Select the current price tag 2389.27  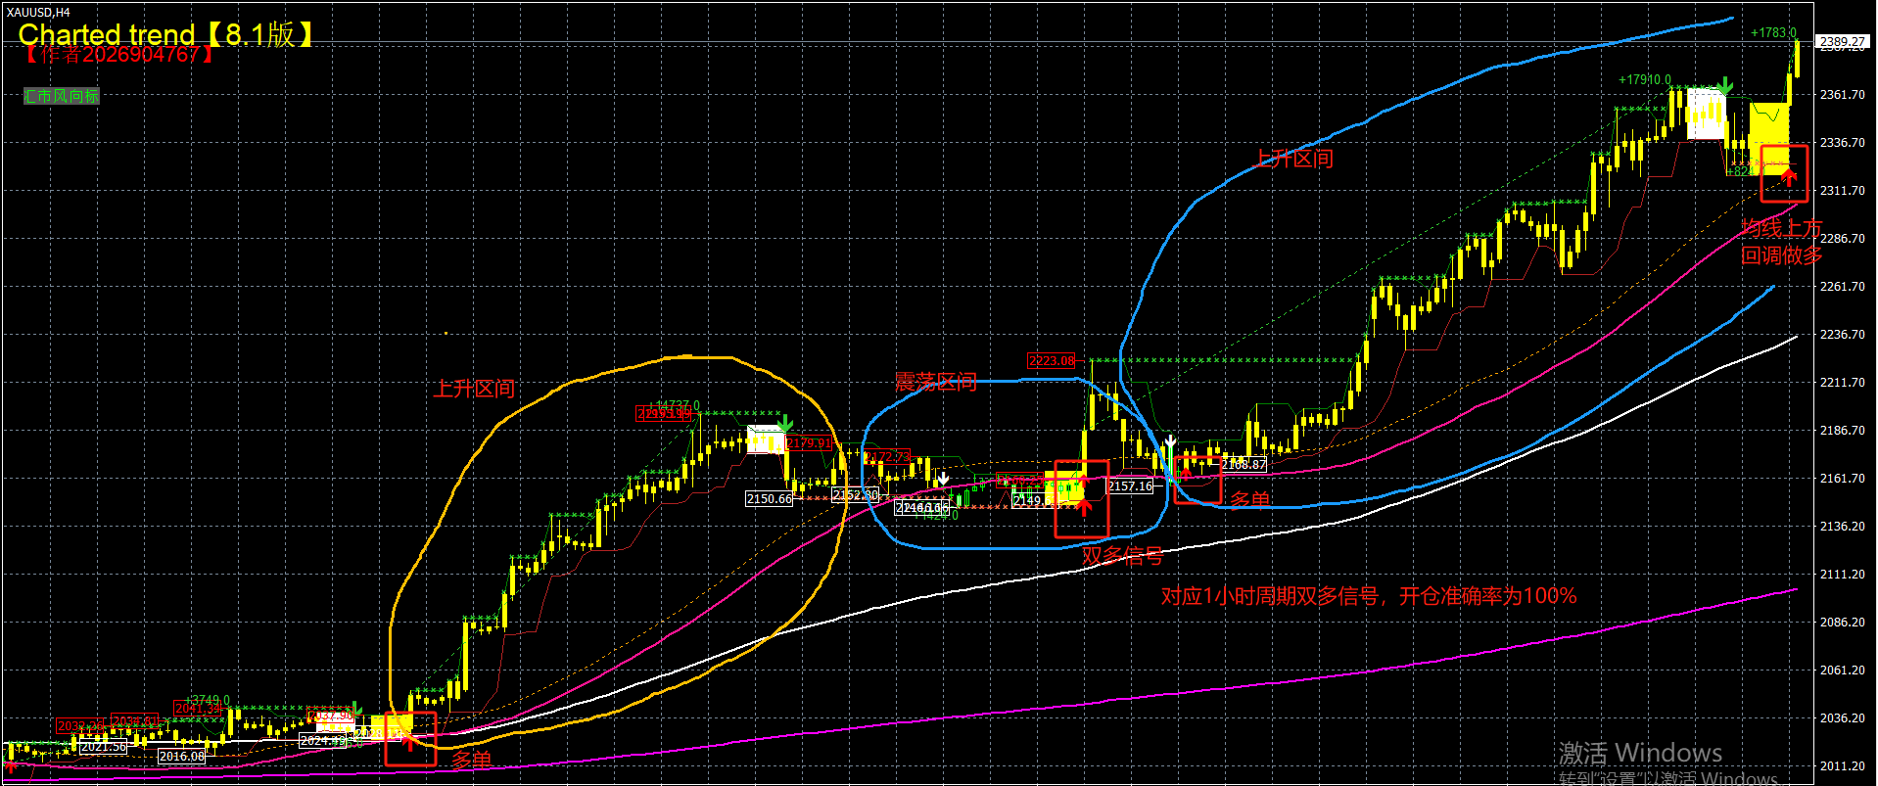click(x=1842, y=41)
